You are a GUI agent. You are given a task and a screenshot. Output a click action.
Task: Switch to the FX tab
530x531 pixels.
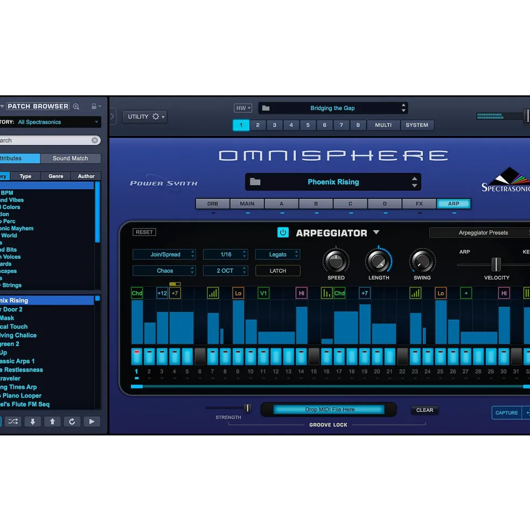[420, 204]
